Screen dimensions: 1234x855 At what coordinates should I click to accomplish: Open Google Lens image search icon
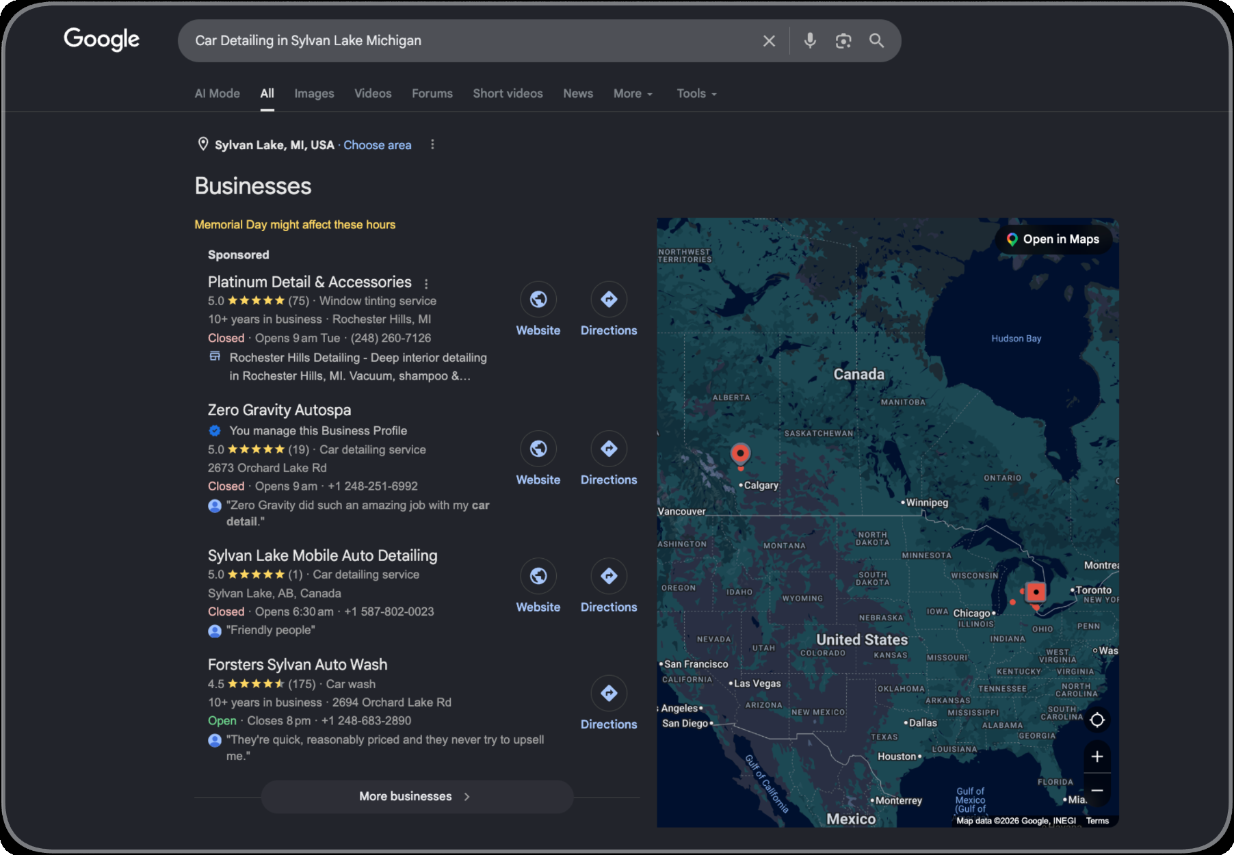coord(843,41)
